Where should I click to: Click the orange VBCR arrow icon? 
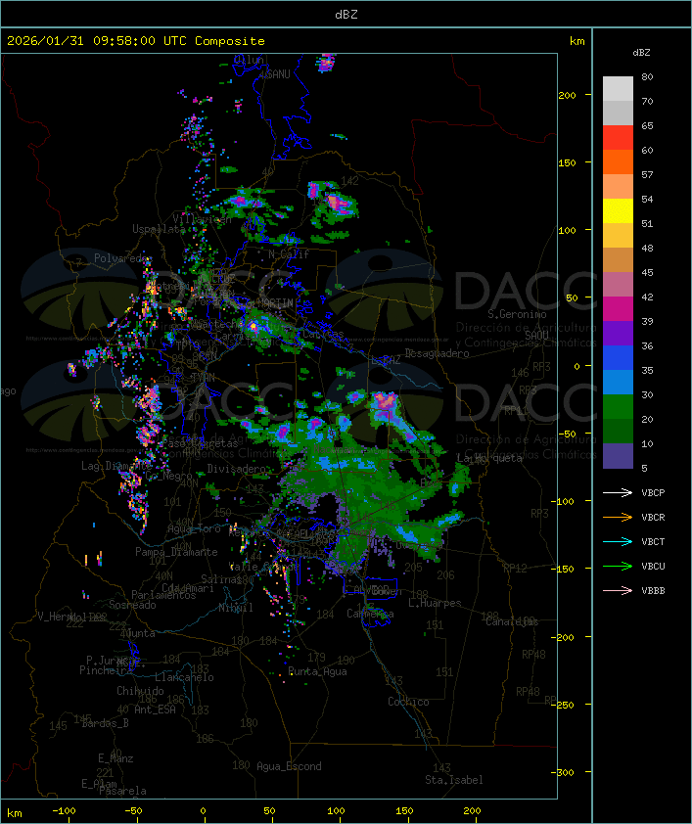tap(618, 517)
